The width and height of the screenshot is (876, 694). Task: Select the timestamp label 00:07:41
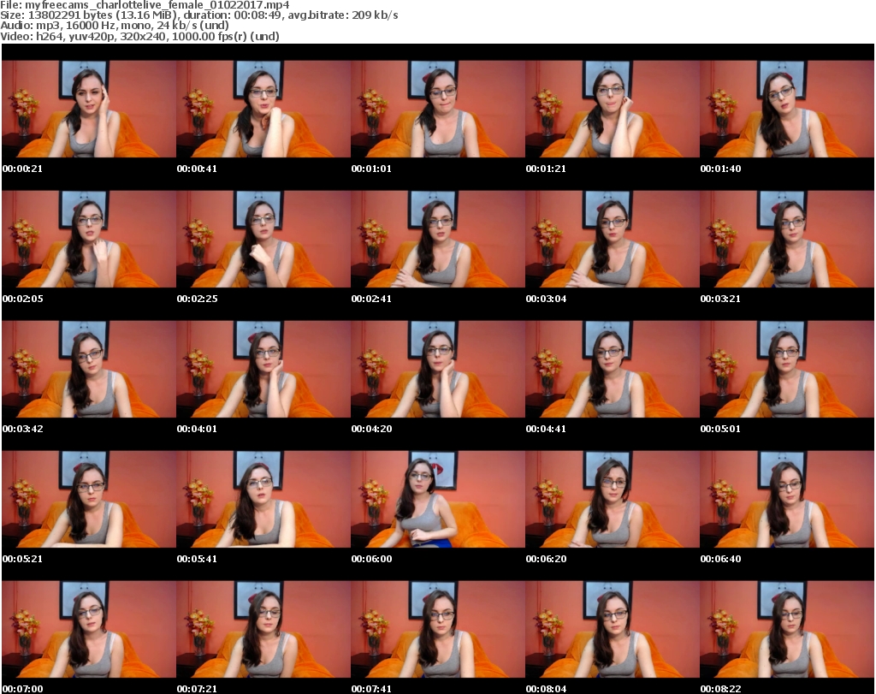(371, 689)
